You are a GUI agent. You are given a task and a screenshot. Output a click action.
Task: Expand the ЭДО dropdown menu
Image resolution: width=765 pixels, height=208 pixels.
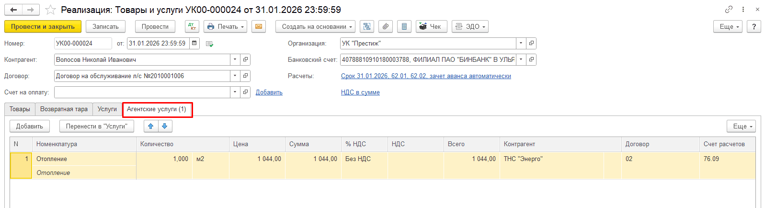pos(469,27)
